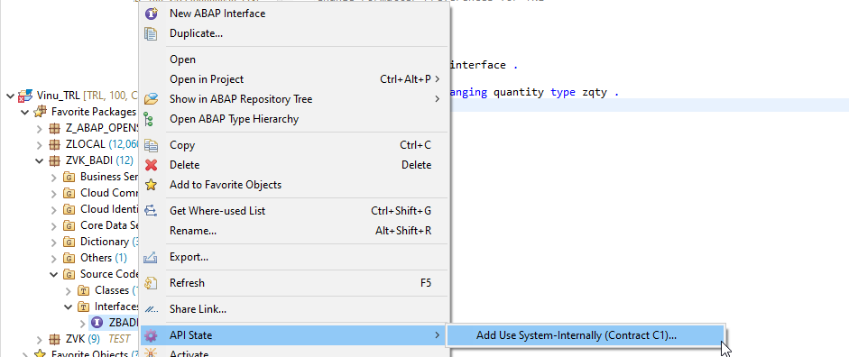Viewport: 849px width, 357px height.
Task: Click the Duplicate pages icon
Action: (x=151, y=33)
